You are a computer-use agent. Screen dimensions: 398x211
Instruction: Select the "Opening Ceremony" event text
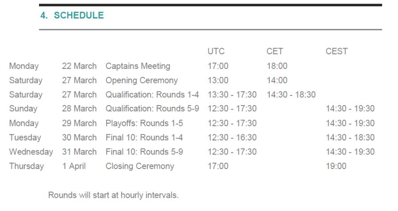[x=142, y=80]
